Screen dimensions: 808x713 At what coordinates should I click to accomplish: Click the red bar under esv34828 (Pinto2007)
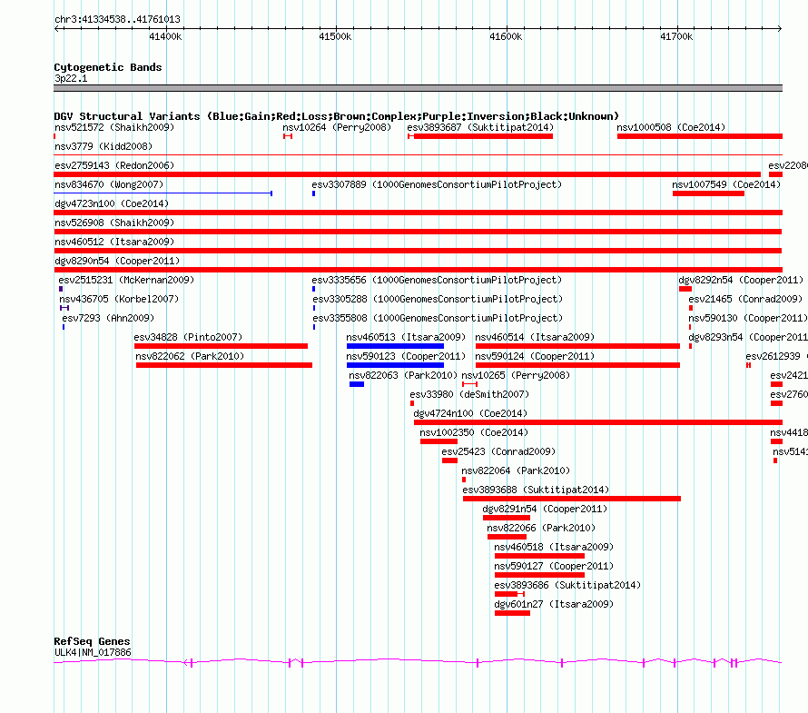pos(222,346)
